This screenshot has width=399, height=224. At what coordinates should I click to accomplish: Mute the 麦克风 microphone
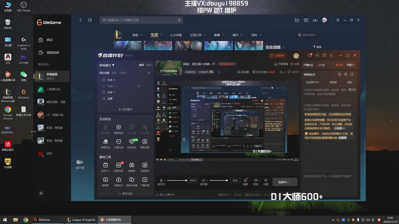coord(161,180)
